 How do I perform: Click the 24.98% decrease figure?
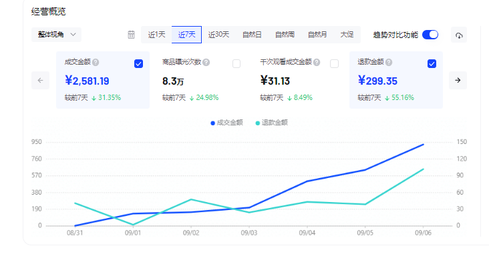pos(207,98)
